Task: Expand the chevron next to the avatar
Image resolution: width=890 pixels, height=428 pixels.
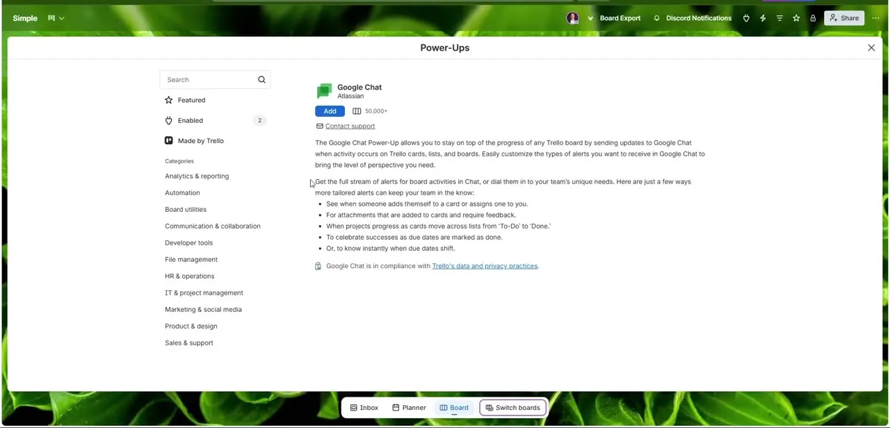Action: (590, 18)
